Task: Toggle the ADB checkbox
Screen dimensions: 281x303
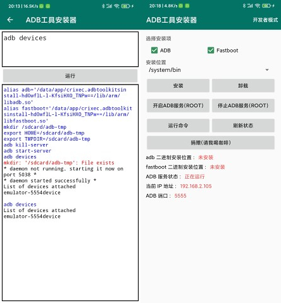Action: point(154,50)
